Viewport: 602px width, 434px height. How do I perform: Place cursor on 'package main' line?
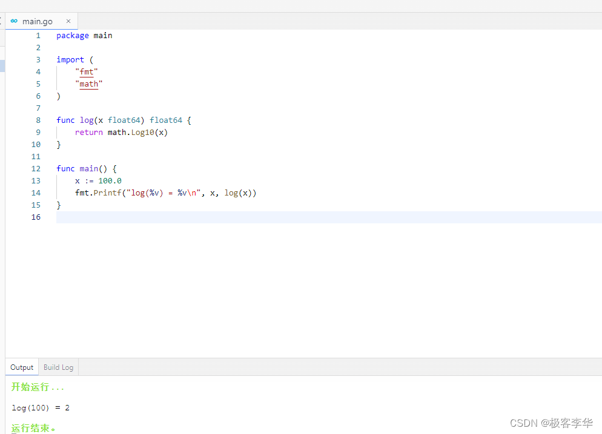84,36
